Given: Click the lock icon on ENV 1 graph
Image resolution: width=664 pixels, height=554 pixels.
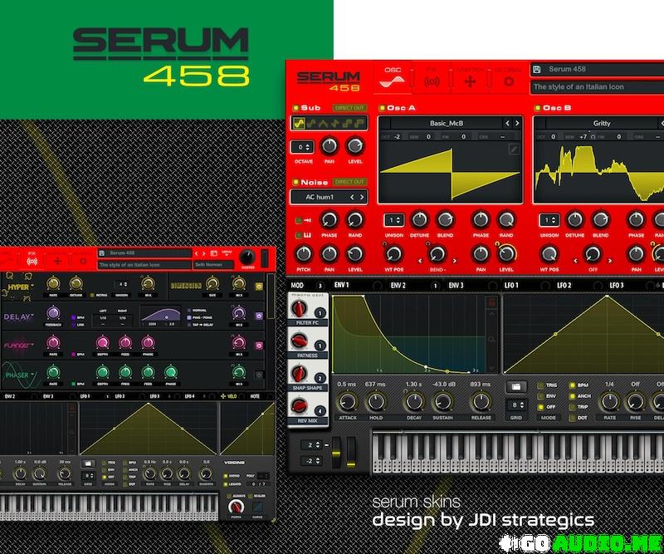Looking at the screenshot, I should (x=491, y=302).
